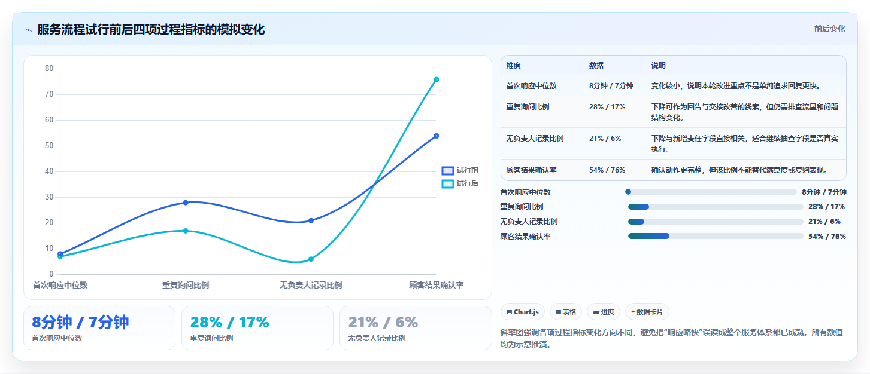Click the 28% / 17% value beside the progress bar
Viewport: 870px width, 374px height.
tap(826, 207)
